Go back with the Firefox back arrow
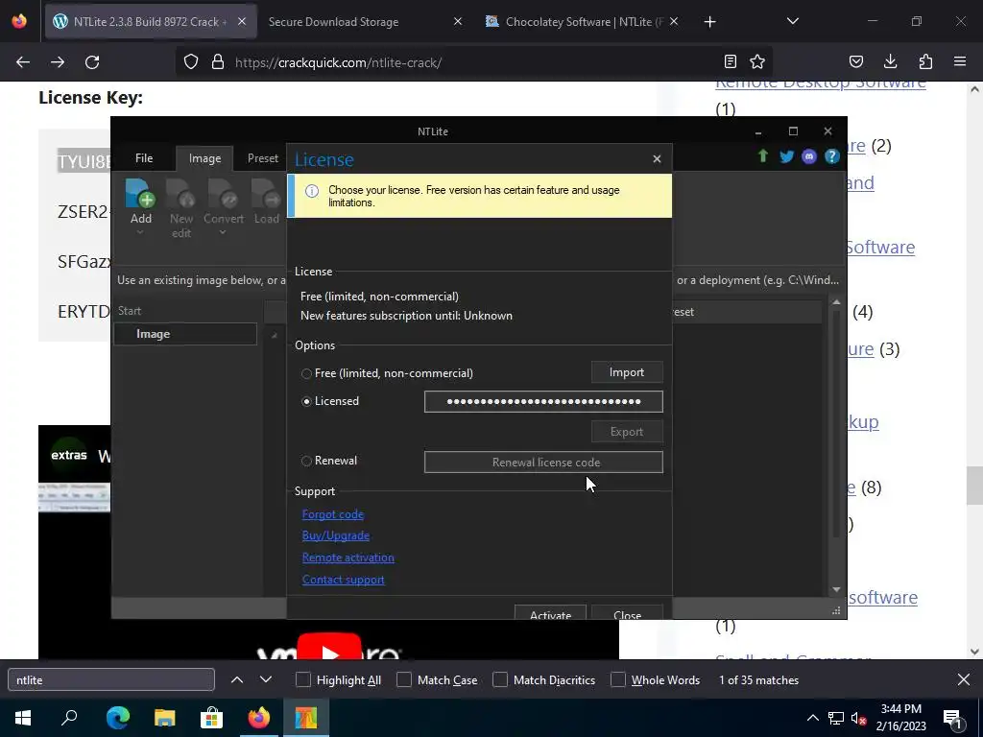Viewport: 983px width, 737px height. (23, 62)
